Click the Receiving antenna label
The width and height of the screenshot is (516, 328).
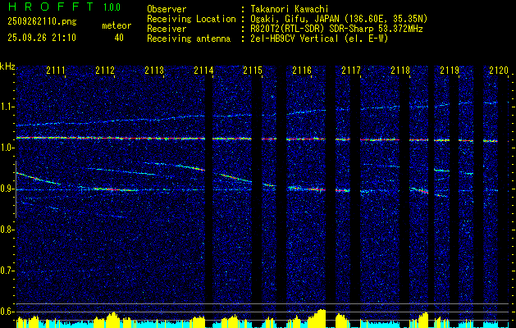[189, 39]
